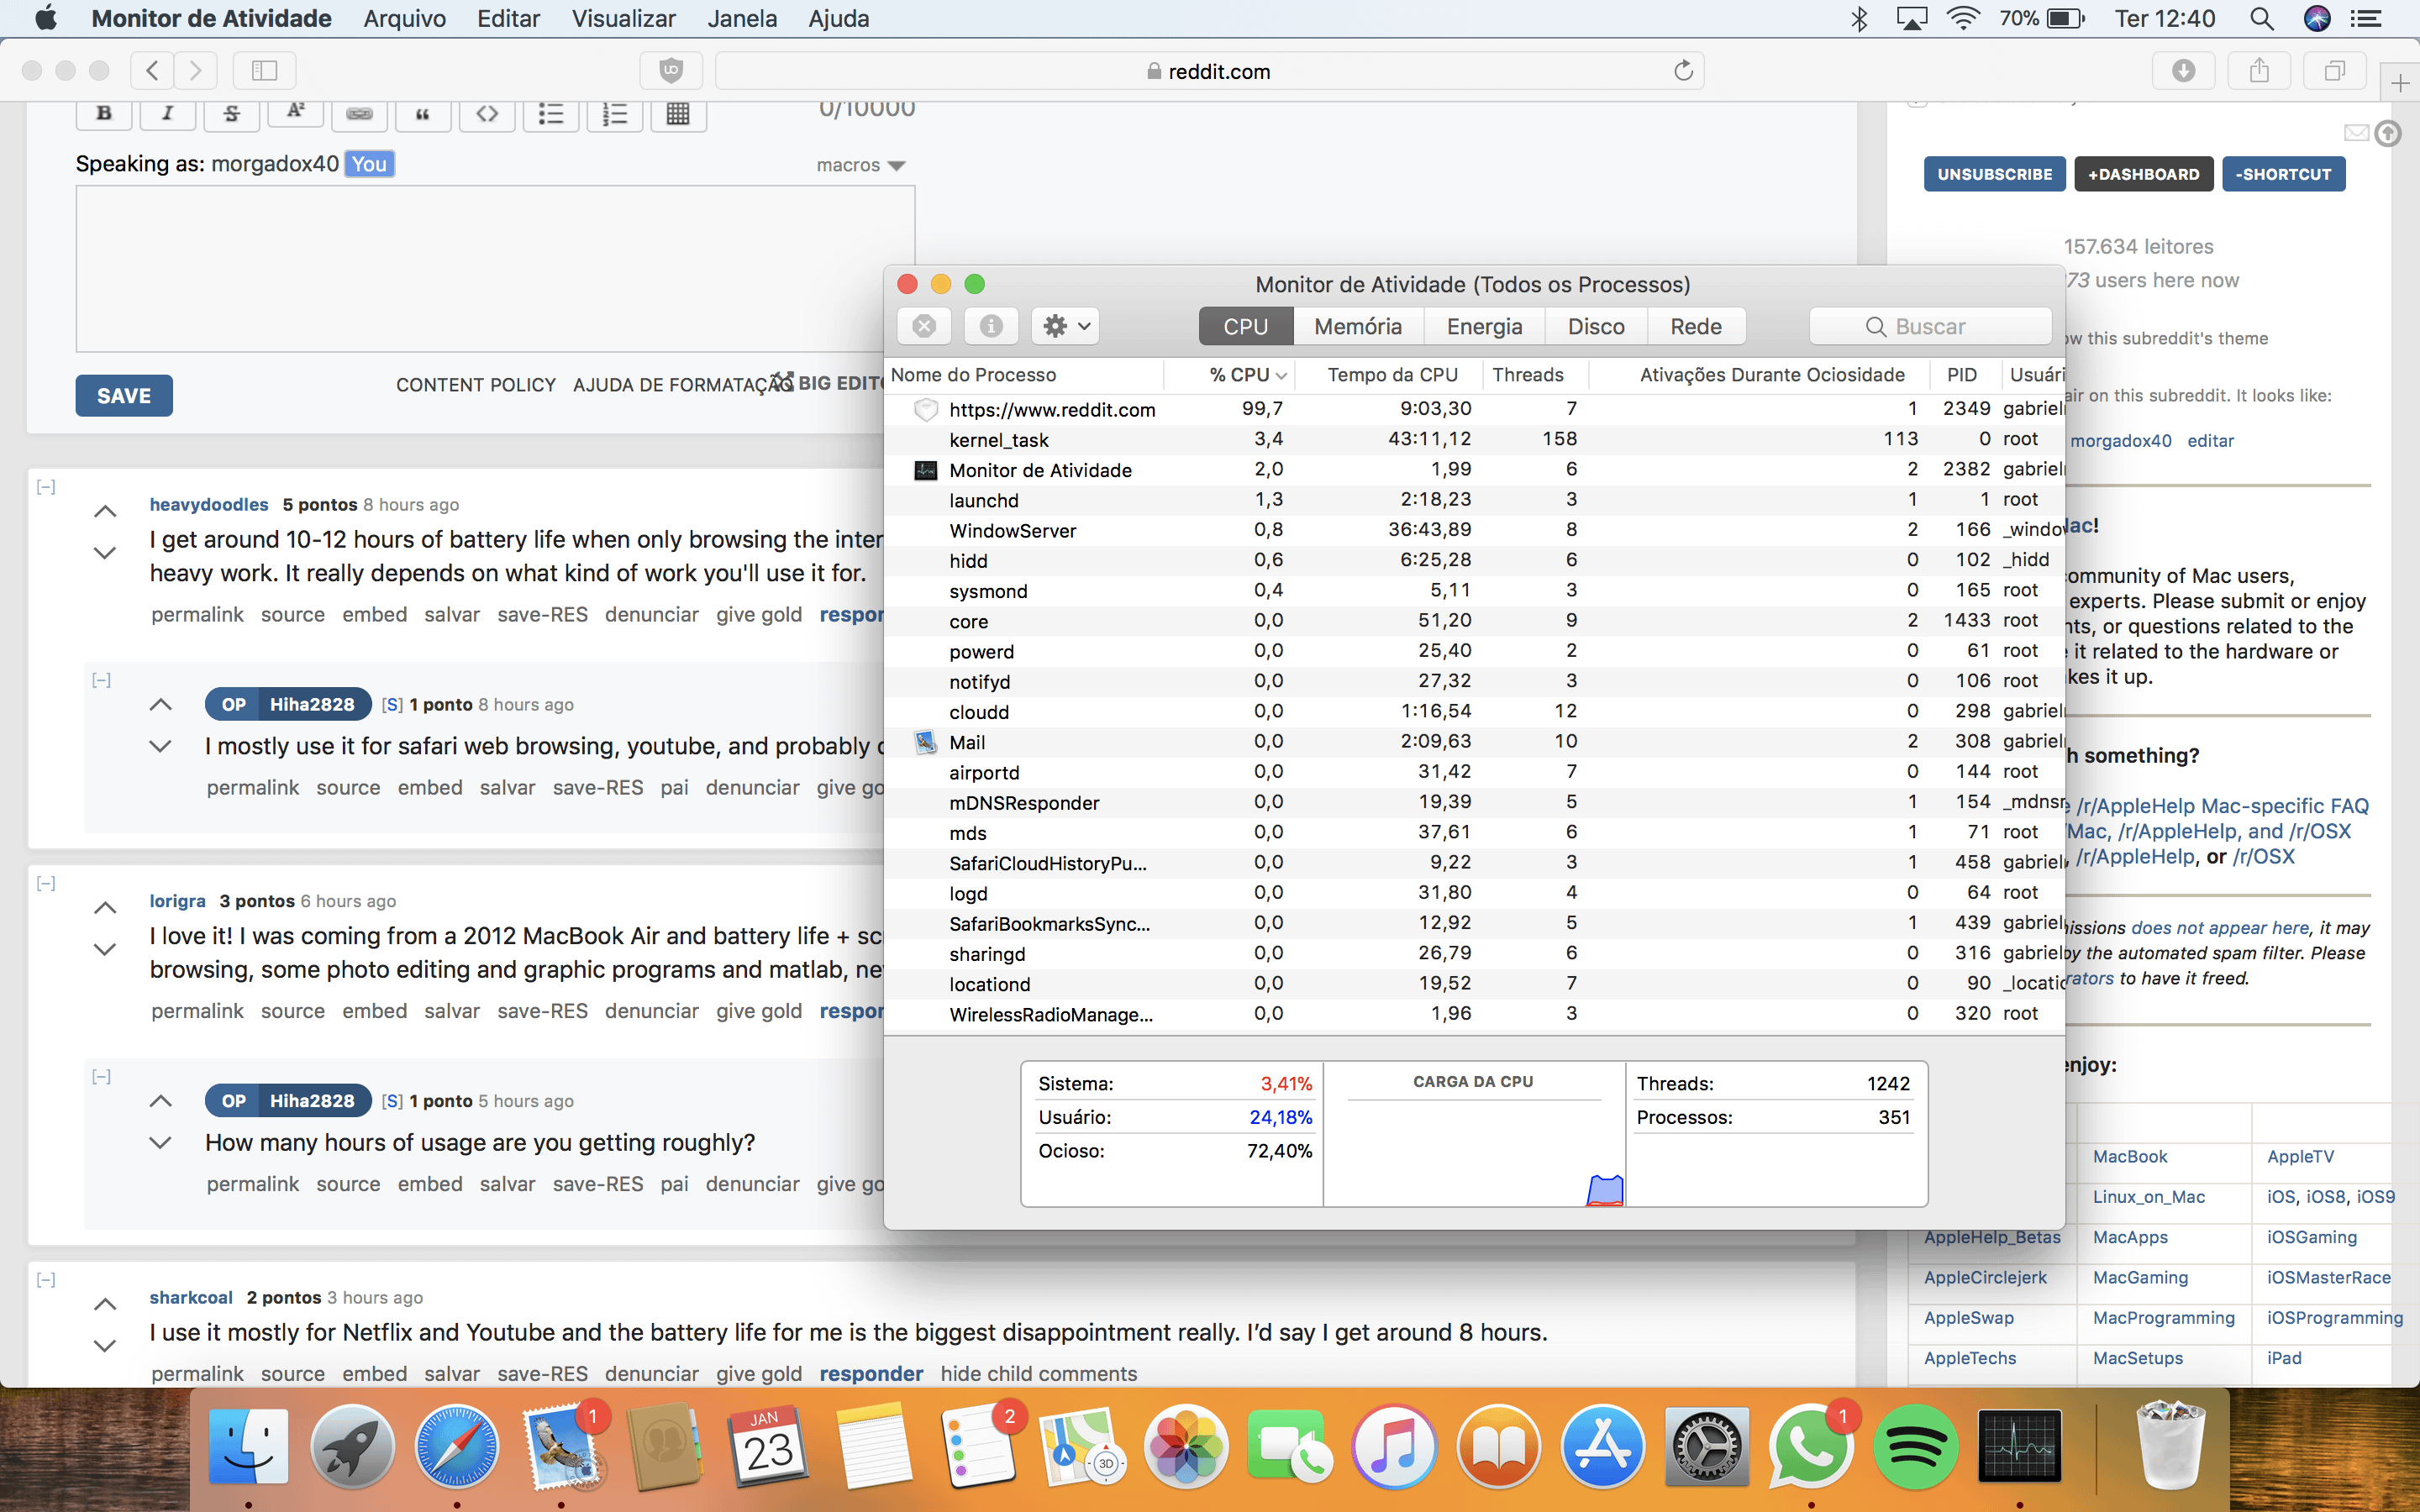2420x1512 pixels.
Task: Click the Safari share icon
Action: [x=2259, y=71]
